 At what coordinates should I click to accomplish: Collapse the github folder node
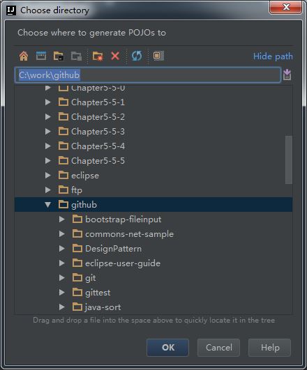coord(47,205)
